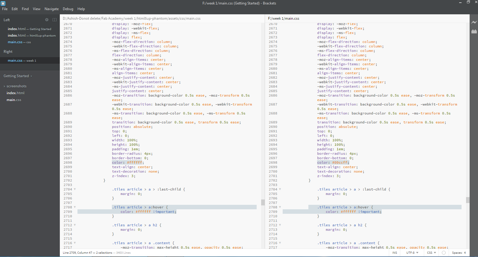
Task: Click color value #ffffff on left line 2698
Action: coord(134,162)
